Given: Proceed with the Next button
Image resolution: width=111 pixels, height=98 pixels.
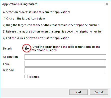Looking at the screenshot, I should click(x=78, y=92).
